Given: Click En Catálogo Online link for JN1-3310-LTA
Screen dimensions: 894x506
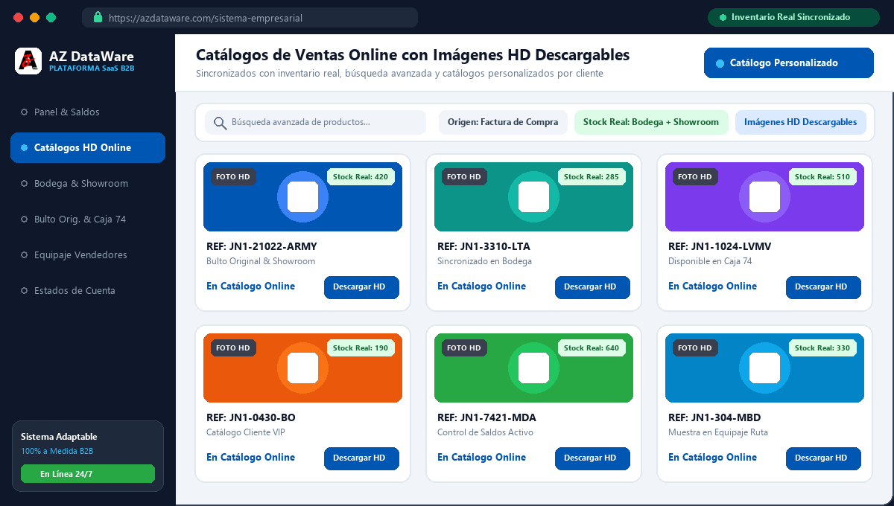Looking at the screenshot, I should pyautogui.click(x=481, y=286).
